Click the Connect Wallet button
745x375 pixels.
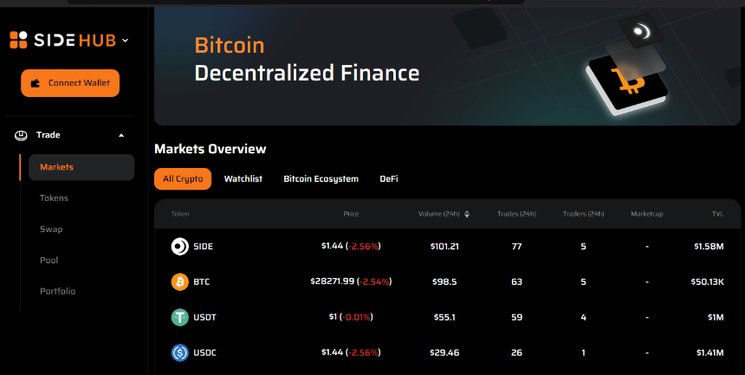[x=70, y=83]
